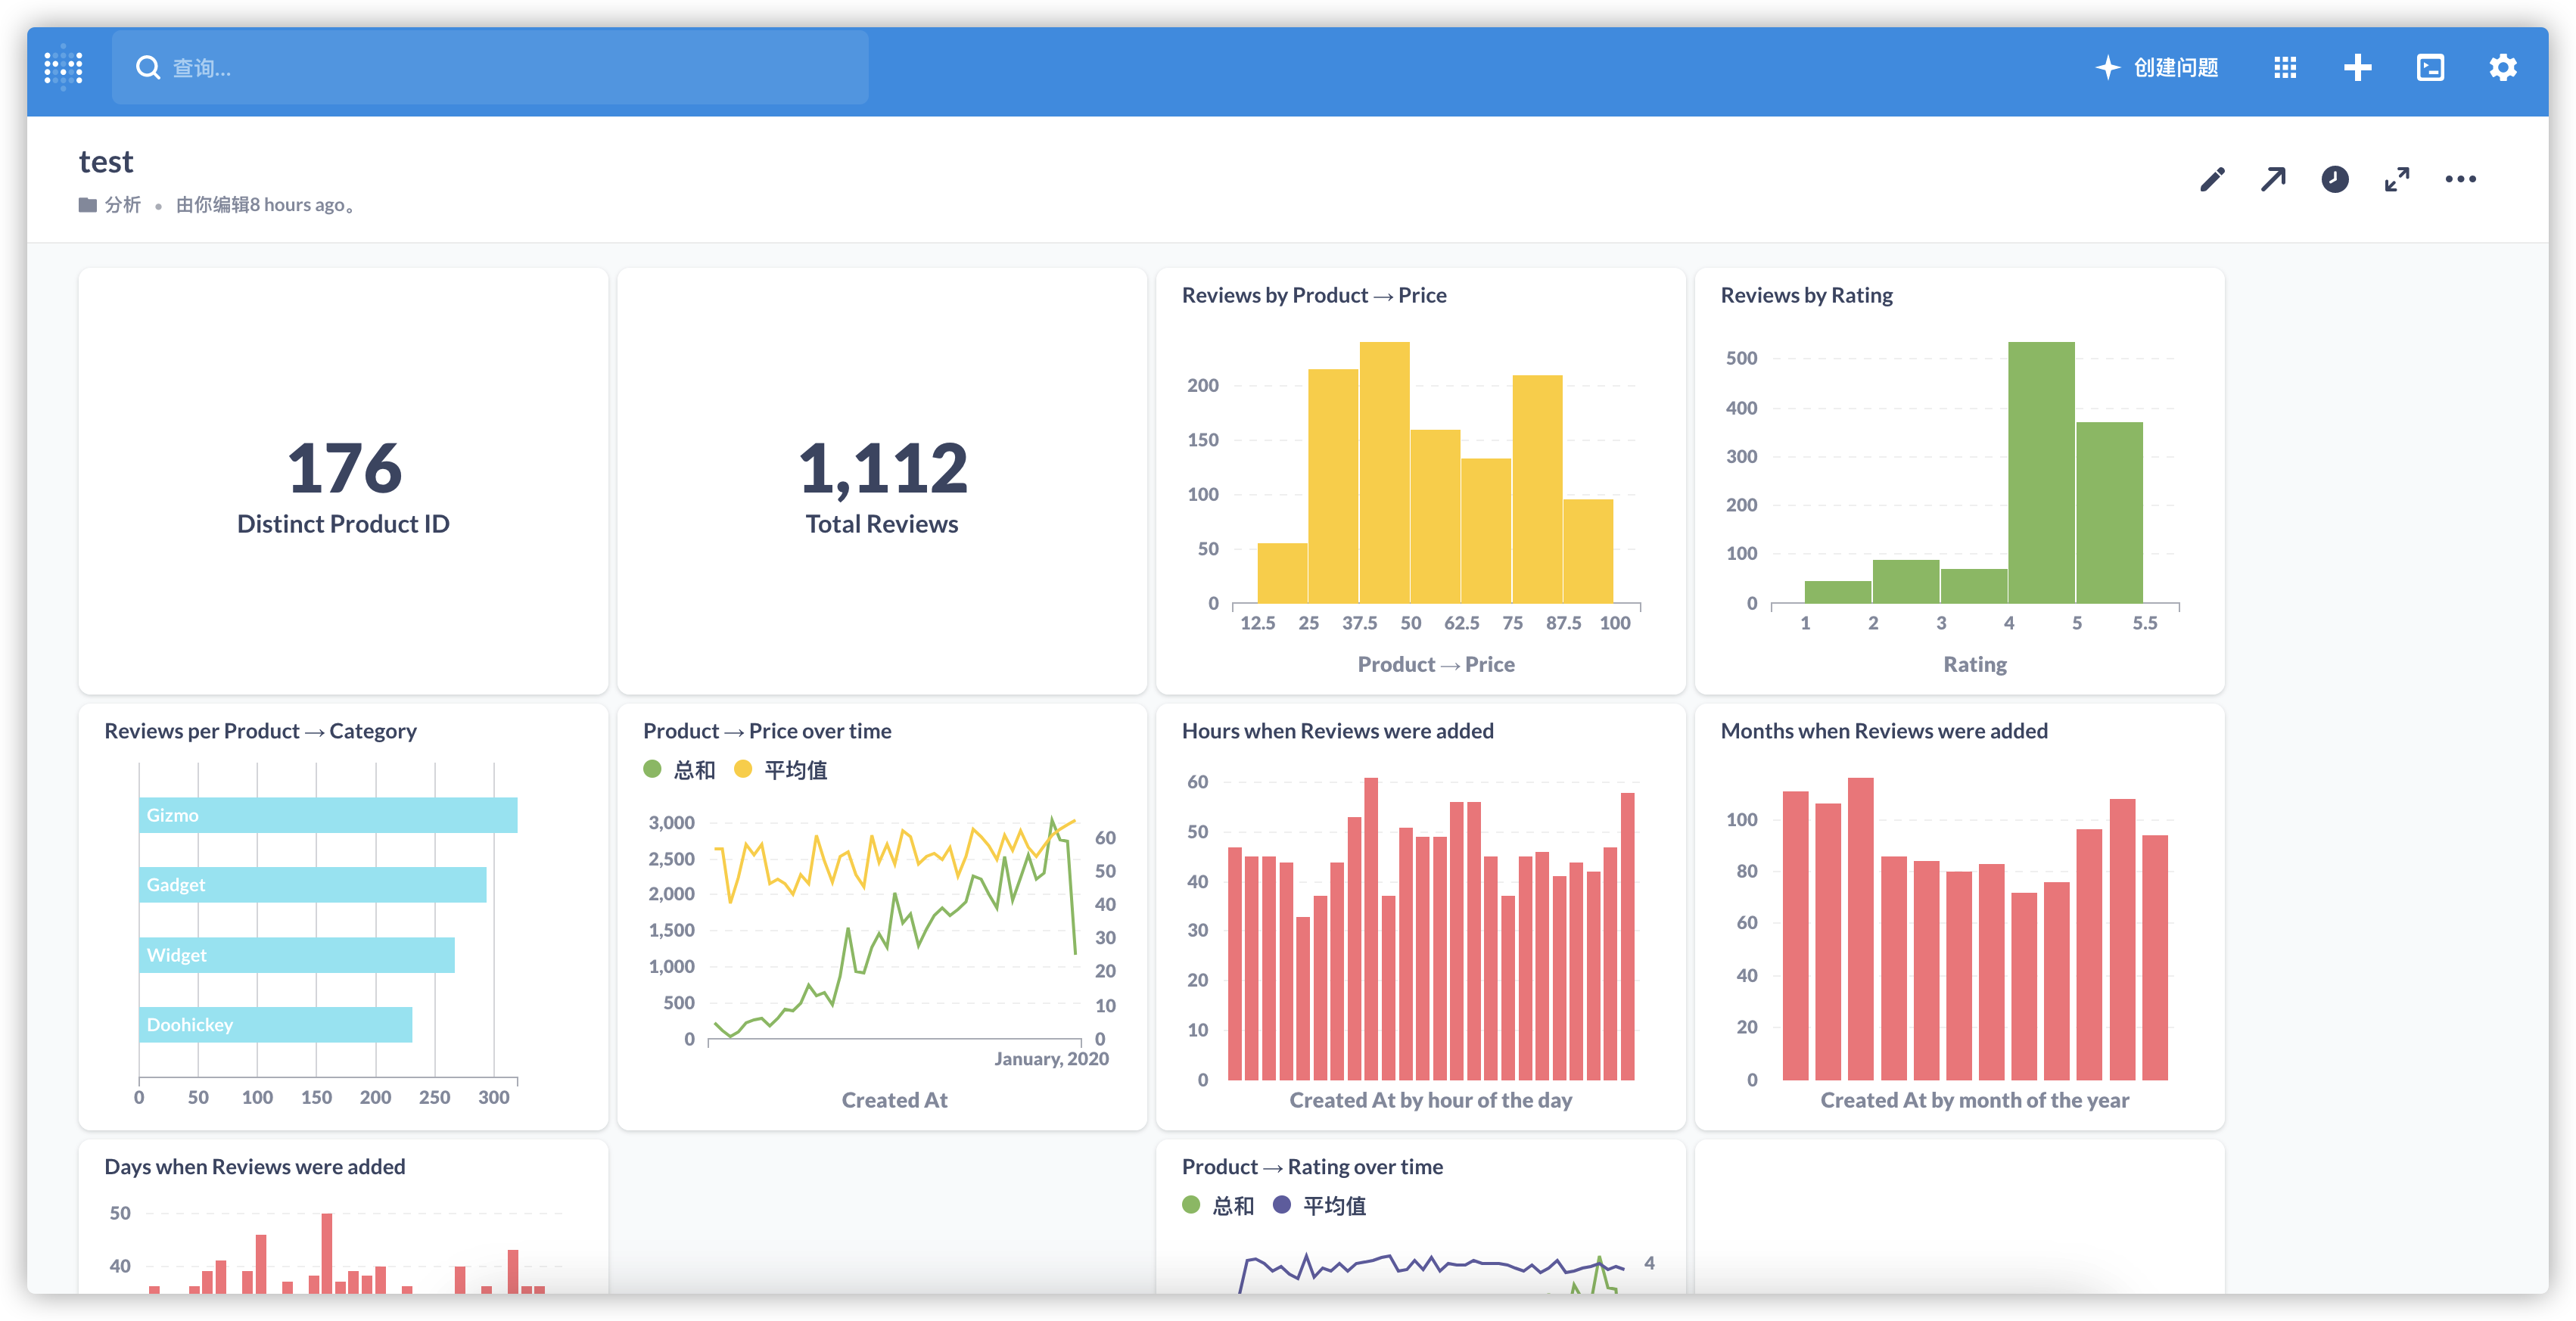Click Created At axis label in price chart
Viewport: 2576px width, 1321px height.
[x=894, y=1100]
